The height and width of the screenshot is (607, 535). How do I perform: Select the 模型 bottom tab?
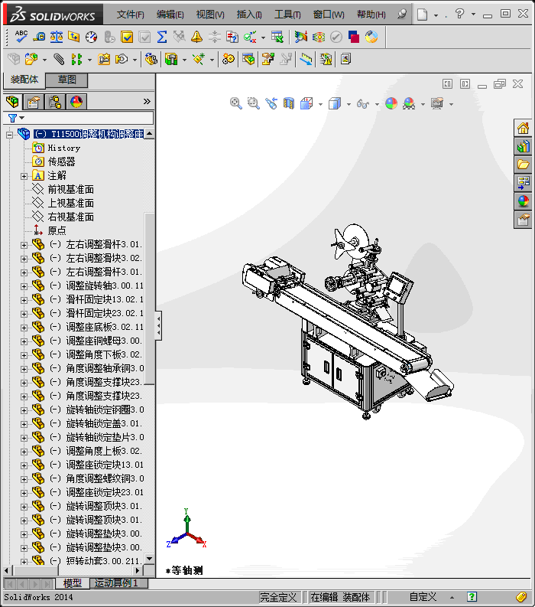point(73,583)
